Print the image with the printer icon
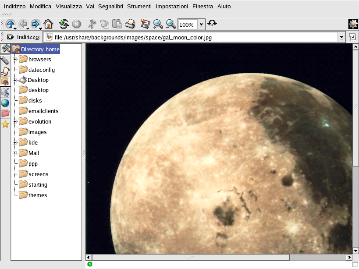This screenshot has width=359, height=269. point(130,24)
